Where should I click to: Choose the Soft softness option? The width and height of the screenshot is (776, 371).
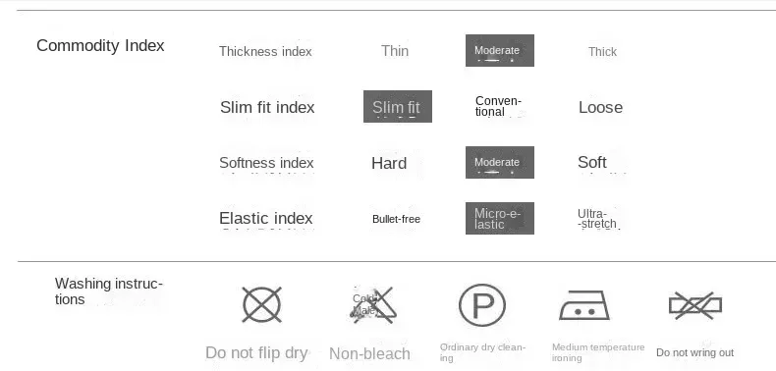(x=592, y=162)
